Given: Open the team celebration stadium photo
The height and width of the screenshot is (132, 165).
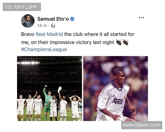Looking at the screenshot, I should coord(50,89).
